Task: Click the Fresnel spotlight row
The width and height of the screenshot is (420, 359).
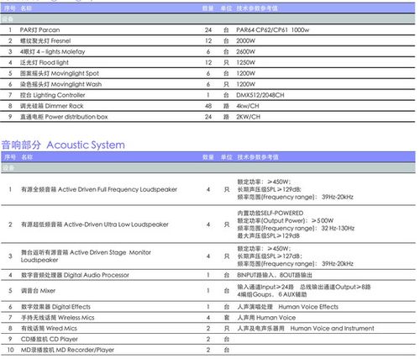Action: coord(207,40)
